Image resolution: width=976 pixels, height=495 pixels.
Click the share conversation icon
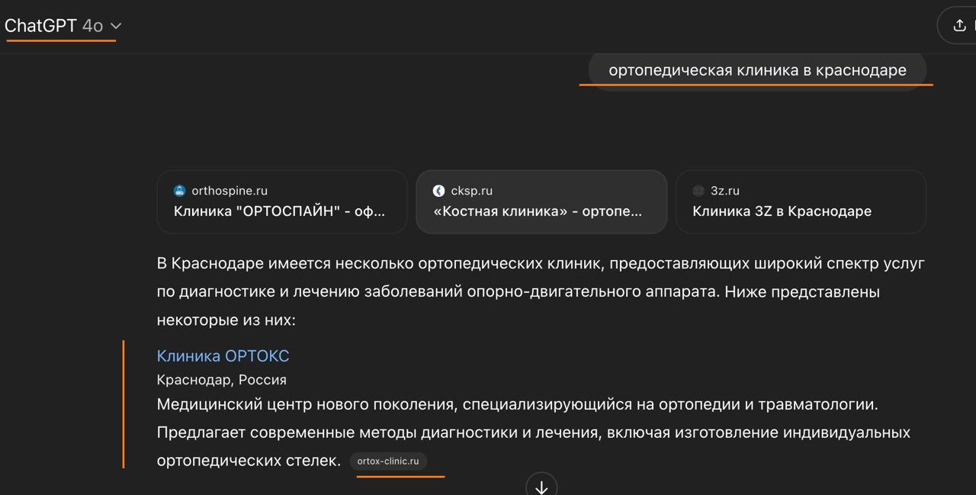pyautogui.click(x=958, y=24)
